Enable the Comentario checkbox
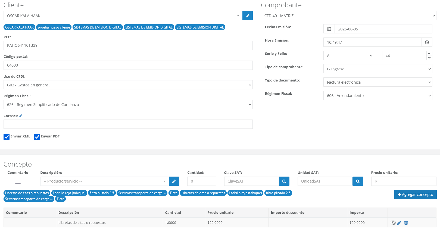Viewport: 440px width, 232px height. (x=18, y=181)
